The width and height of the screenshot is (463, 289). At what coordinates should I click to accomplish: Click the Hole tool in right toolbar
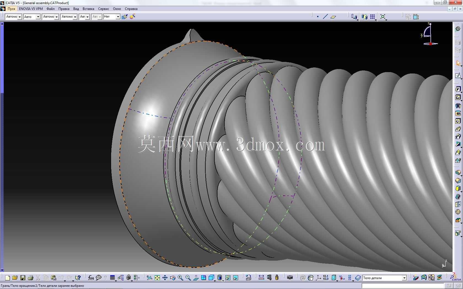[458, 121]
